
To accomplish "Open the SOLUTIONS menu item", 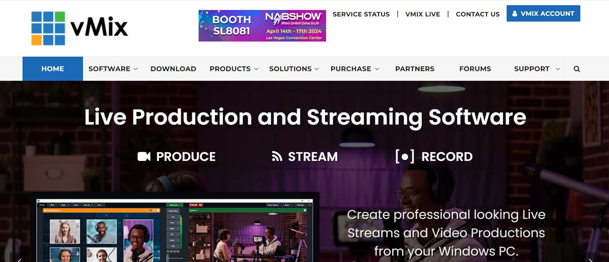I will [x=290, y=69].
